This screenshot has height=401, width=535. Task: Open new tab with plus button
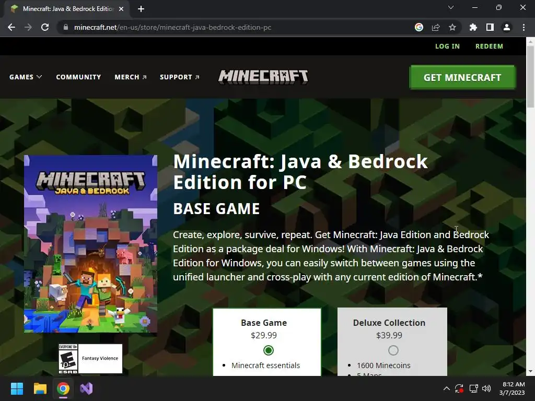[141, 9]
